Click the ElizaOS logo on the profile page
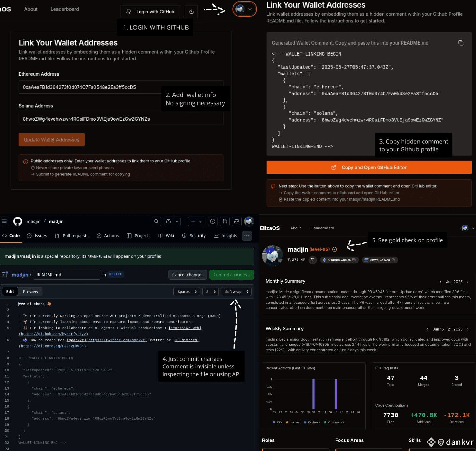The height and width of the screenshot is (451, 476). point(270,228)
